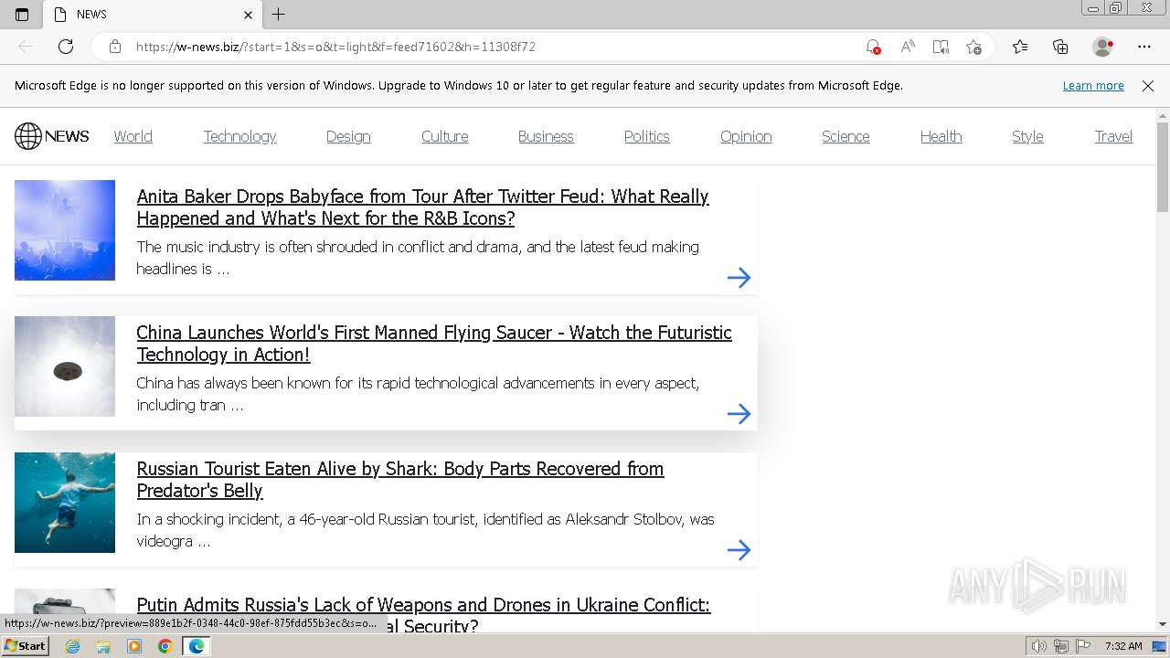Click the browser refresh icon
Image resolution: width=1170 pixels, height=658 pixels.
coord(66,47)
